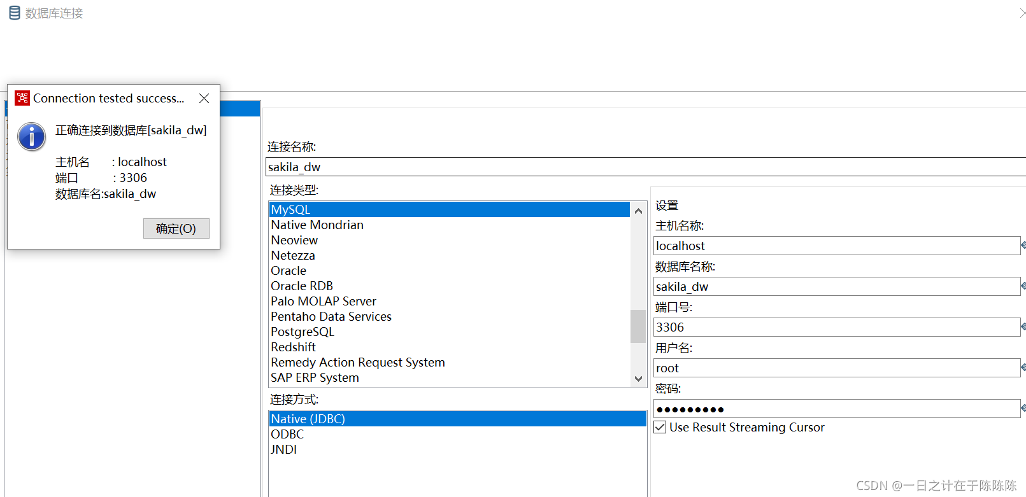Close the Connection tested success dialog
The width and height of the screenshot is (1026, 497).
[x=204, y=98]
